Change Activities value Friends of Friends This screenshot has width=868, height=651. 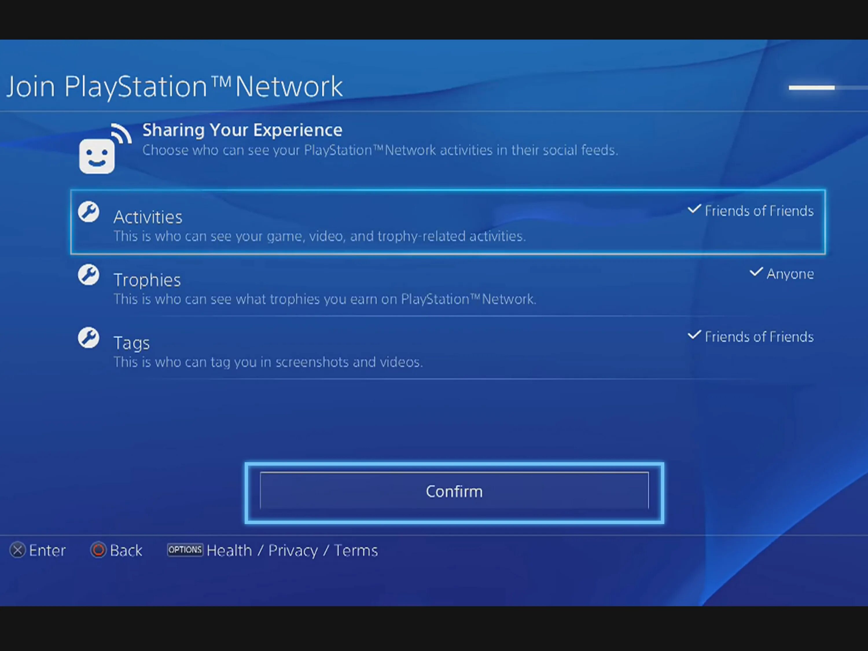point(759,211)
